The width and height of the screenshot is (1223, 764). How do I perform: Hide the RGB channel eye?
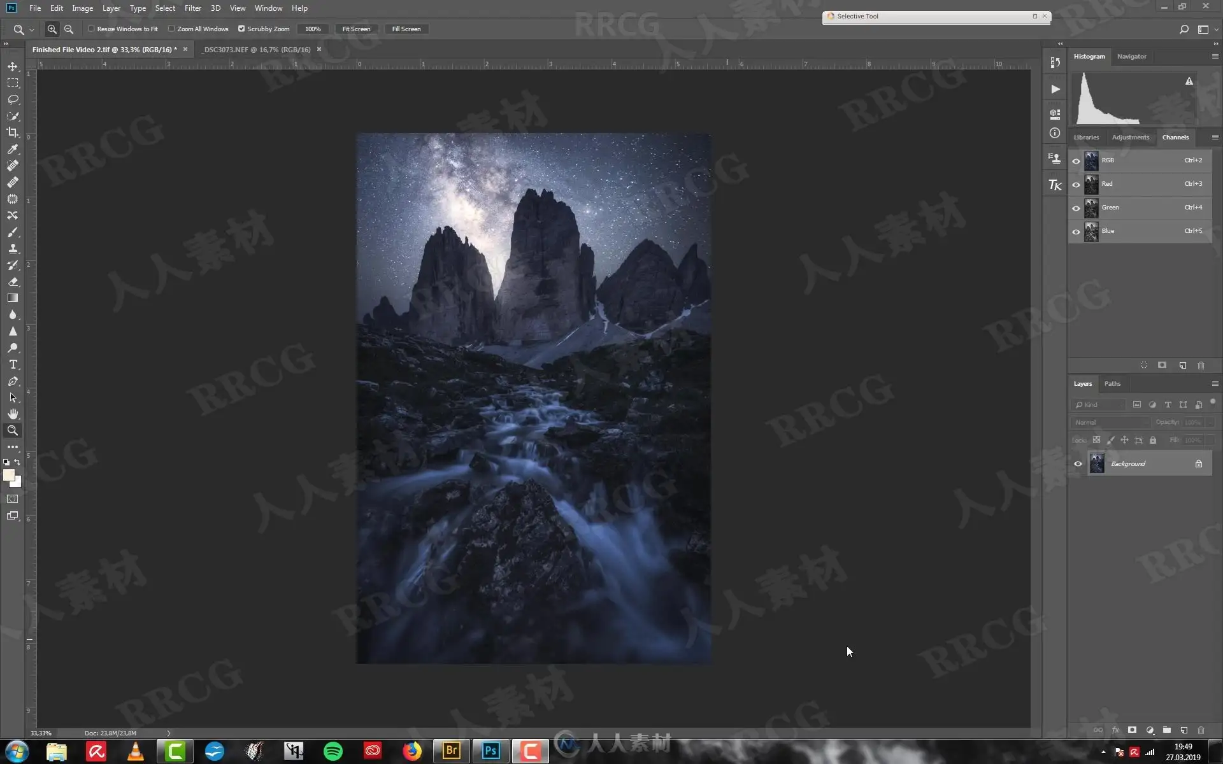1076,161
